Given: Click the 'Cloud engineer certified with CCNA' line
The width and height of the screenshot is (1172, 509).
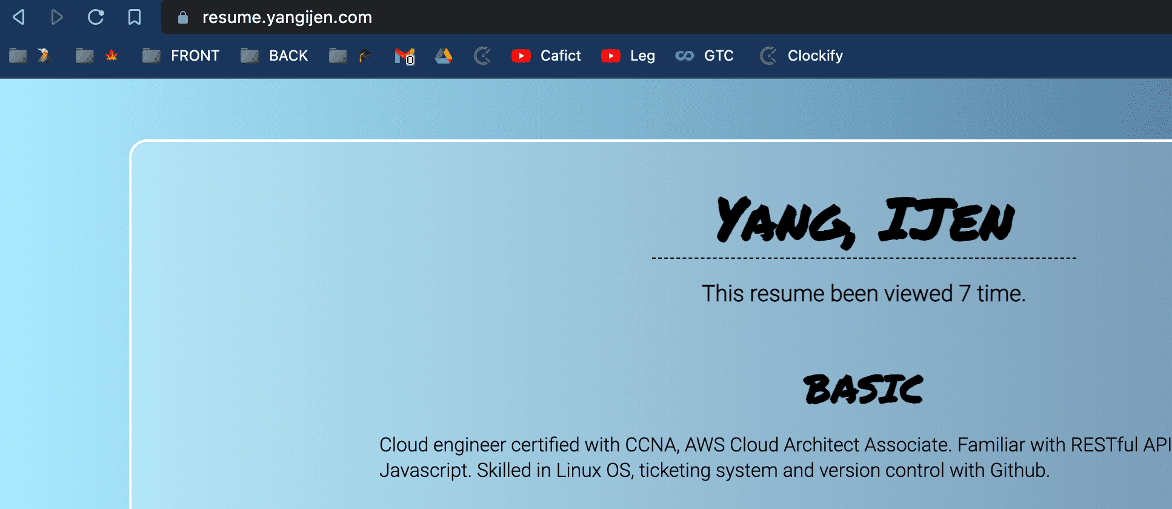Looking at the screenshot, I should click(x=776, y=445).
